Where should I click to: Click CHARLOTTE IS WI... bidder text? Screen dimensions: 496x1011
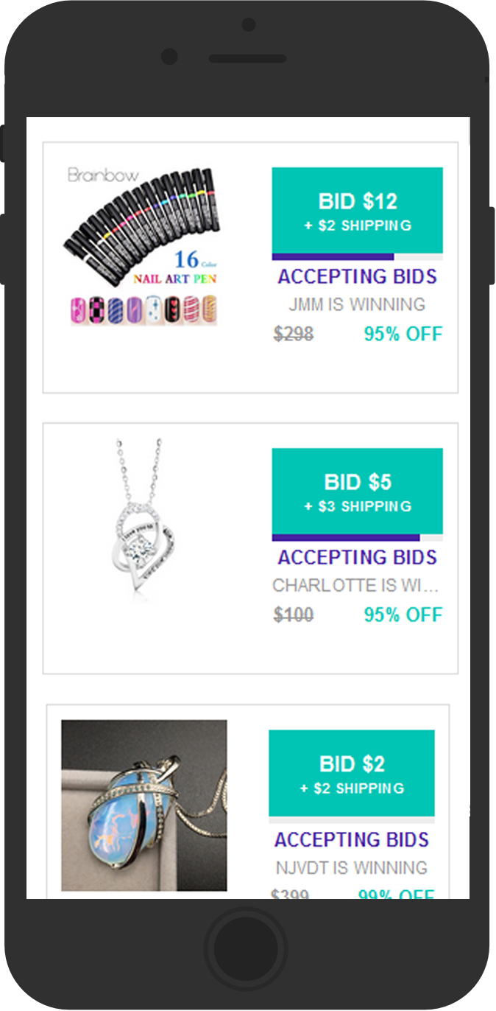pos(356,586)
